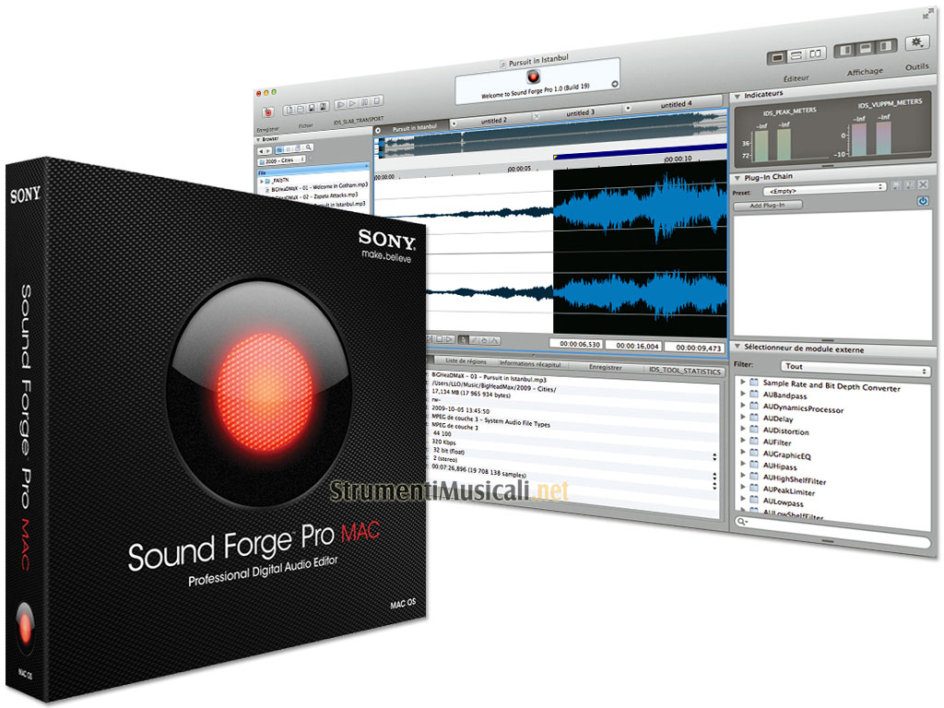Choose the side-by-side Éditeur layout icon

814,55
